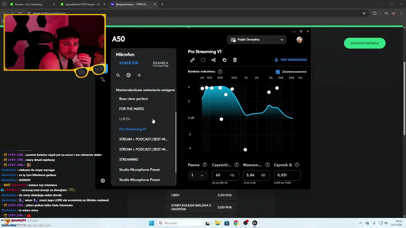Click the EQ band point on 0 dB line

221,119
